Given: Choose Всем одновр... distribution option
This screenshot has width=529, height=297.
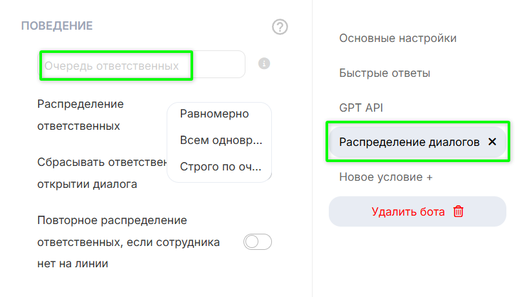Looking at the screenshot, I should pos(221,140).
